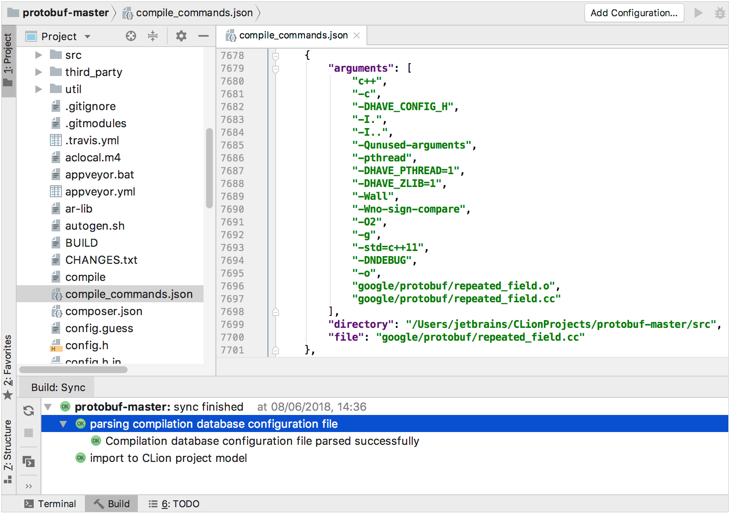Click protobuf-master breadcrumb

click(59, 13)
